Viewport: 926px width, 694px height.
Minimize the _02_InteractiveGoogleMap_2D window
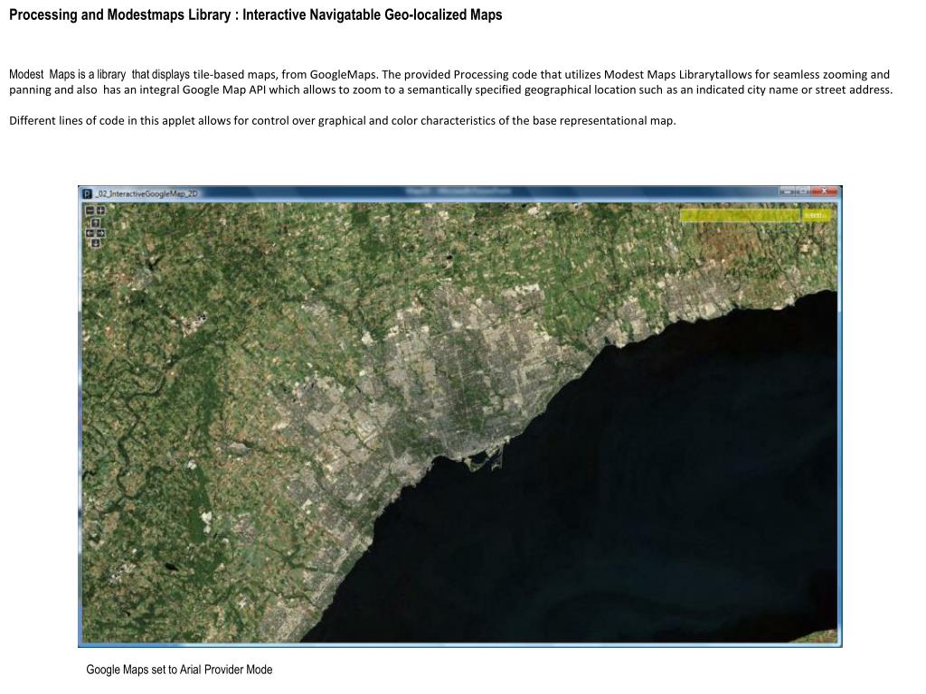[788, 192]
